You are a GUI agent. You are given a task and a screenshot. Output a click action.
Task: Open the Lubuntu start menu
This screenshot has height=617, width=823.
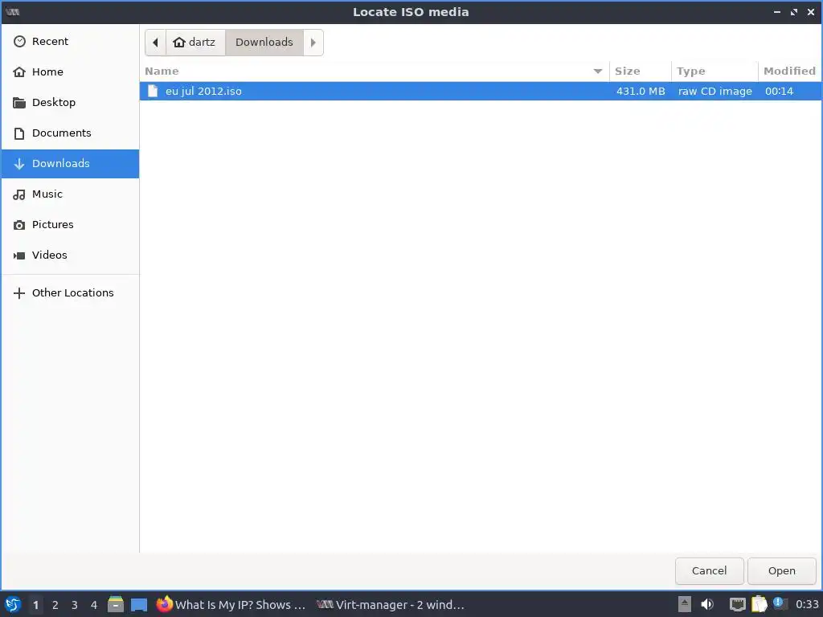(x=13, y=605)
